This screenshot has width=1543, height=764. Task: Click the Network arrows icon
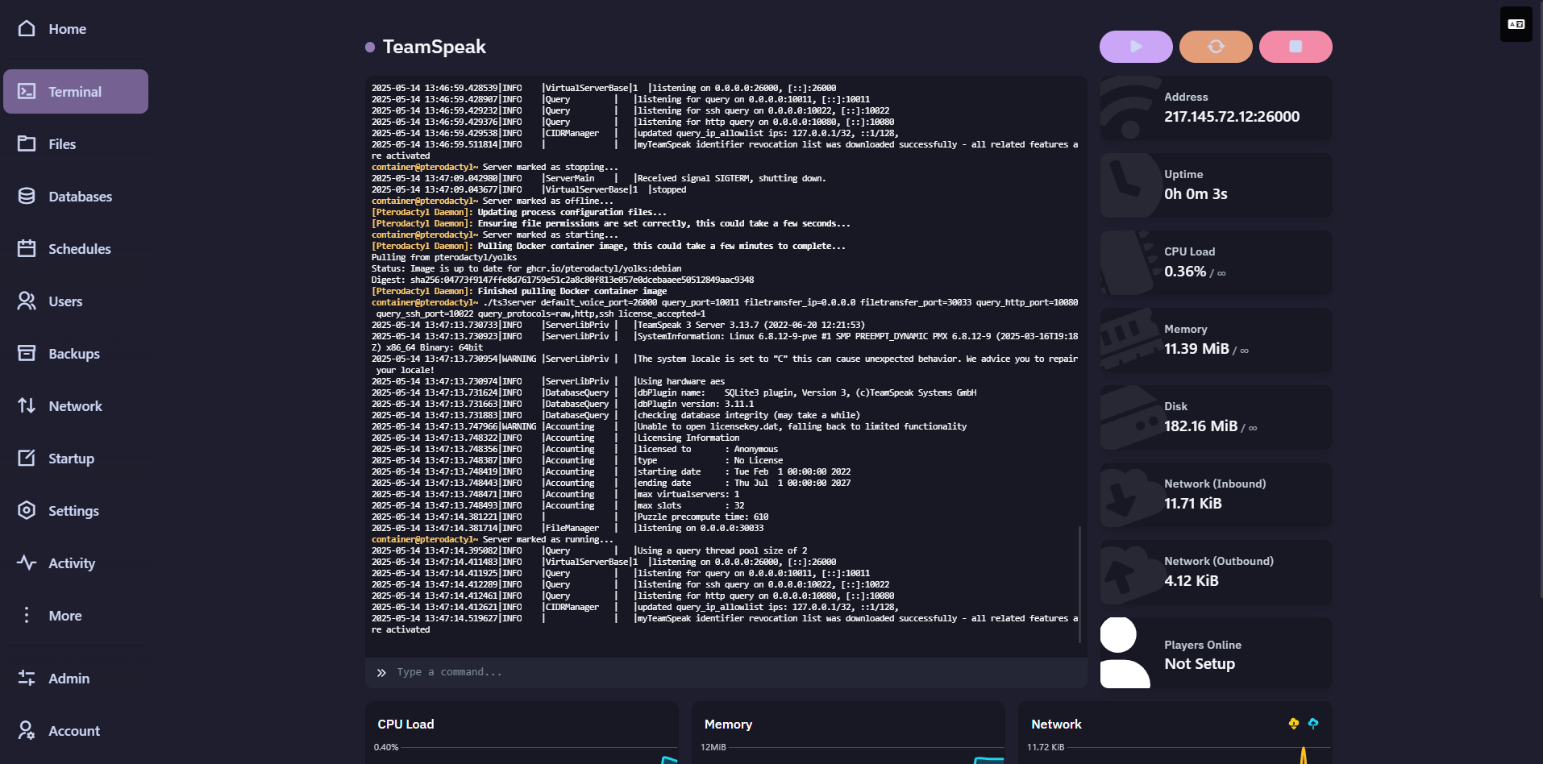pos(27,406)
